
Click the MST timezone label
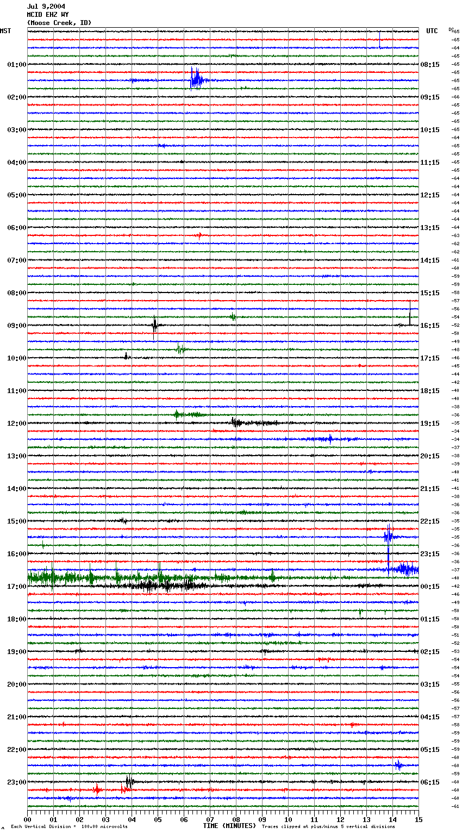(5, 31)
